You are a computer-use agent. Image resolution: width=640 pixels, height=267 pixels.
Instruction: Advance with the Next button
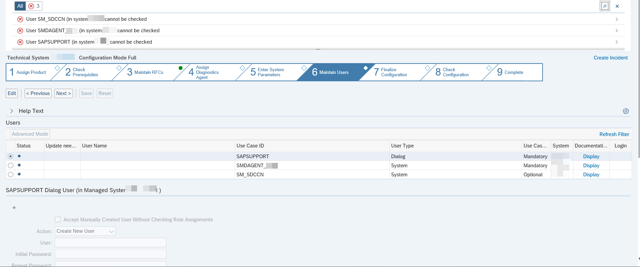(x=63, y=93)
